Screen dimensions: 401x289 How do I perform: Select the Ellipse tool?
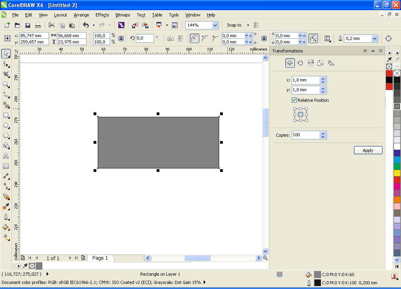pyautogui.click(x=6, y=126)
